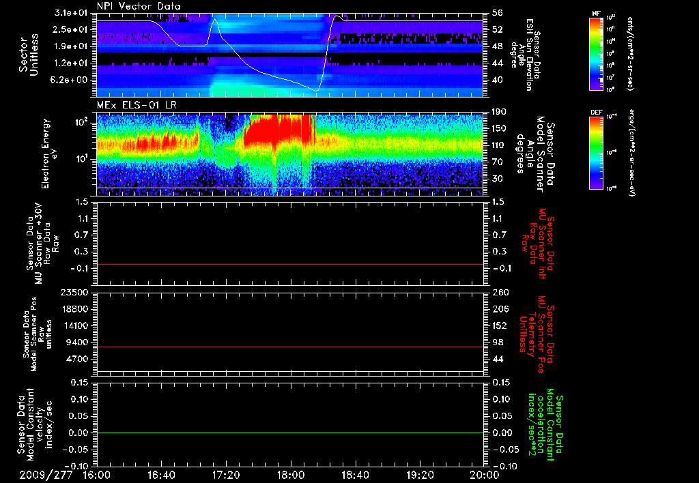Click the green line in the velocity panel
699x483 pixels.
(x=289, y=433)
